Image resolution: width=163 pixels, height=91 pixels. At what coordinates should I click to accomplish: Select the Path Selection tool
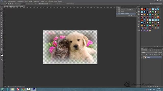coord(2,44)
